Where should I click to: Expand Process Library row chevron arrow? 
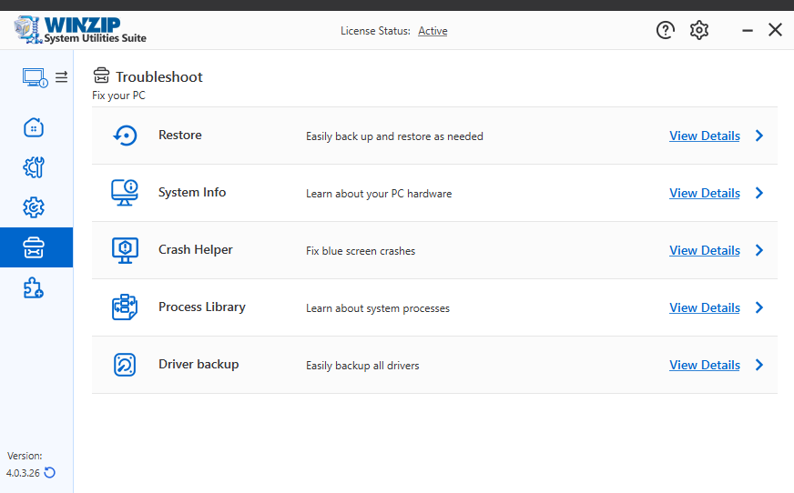click(759, 307)
